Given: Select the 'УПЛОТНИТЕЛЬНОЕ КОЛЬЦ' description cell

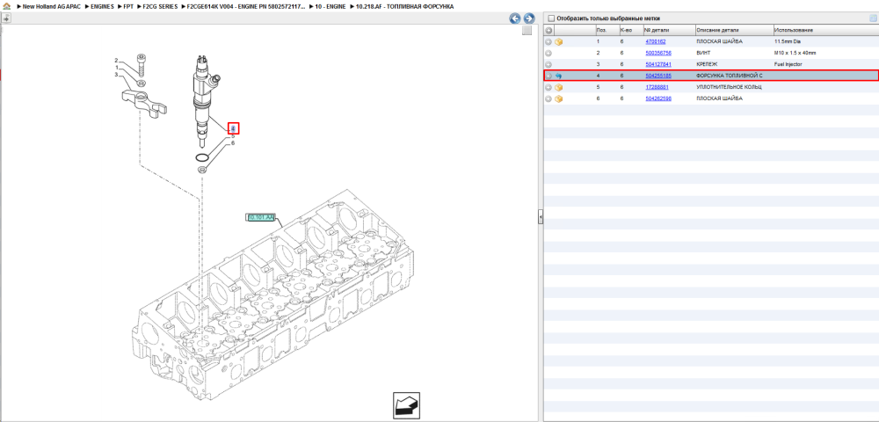Looking at the screenshot, I should click(729, 87).
